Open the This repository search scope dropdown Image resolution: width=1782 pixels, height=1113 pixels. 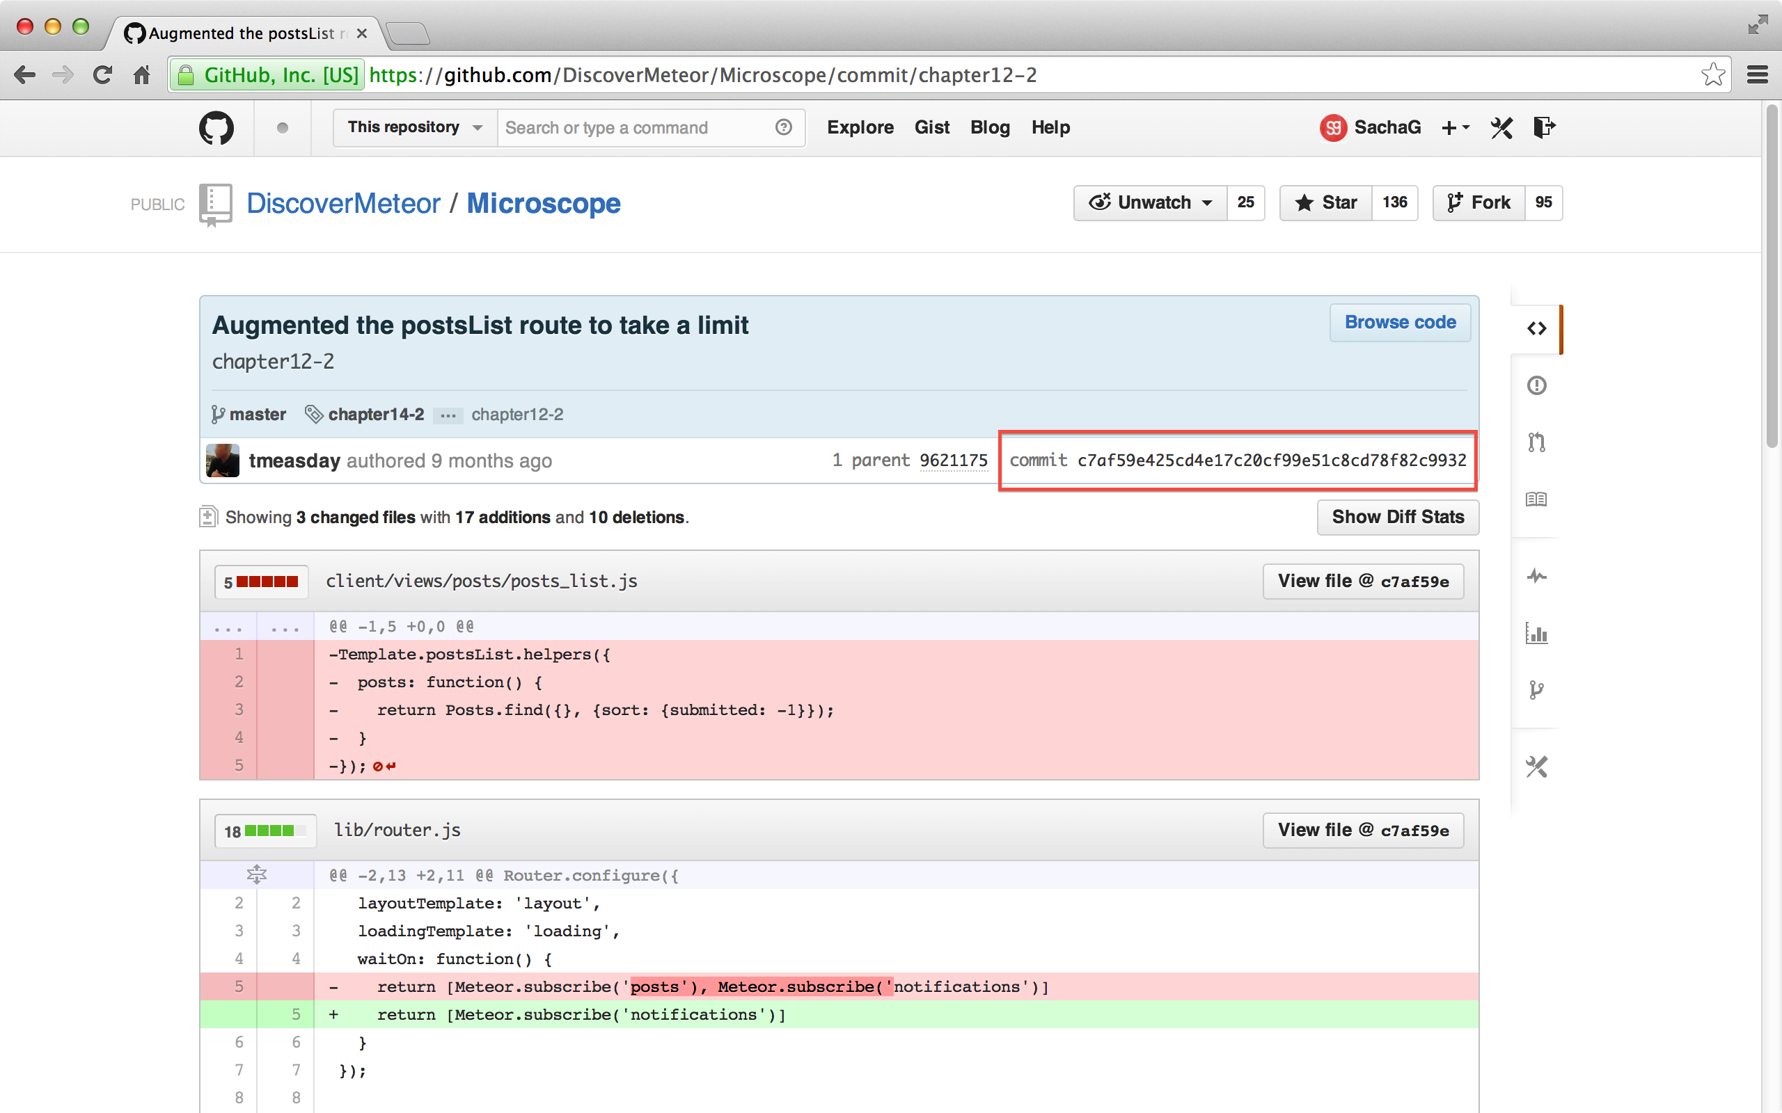(x=413, y=127)
